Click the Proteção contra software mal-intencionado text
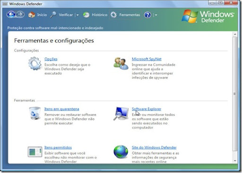Screen dimensions: 242x173 point(55,28)
